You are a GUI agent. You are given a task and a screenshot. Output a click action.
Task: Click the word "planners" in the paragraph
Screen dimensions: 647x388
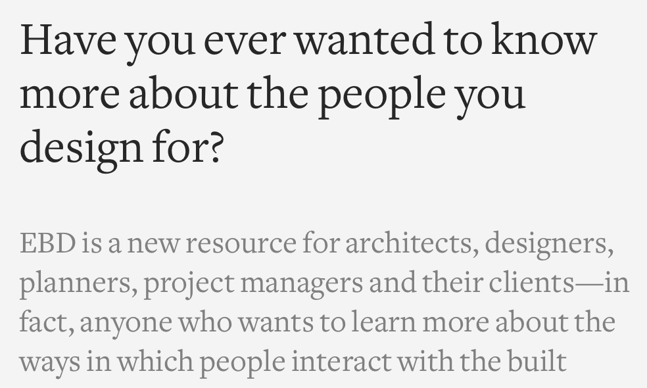pos(76,283)
